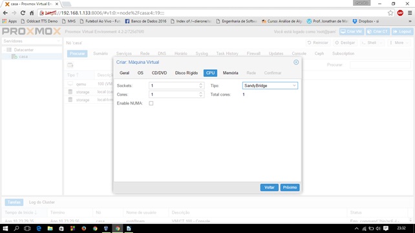Open the Windows Start menu
The width and height of the screenshot is (415, 233).
pos(5,228)
